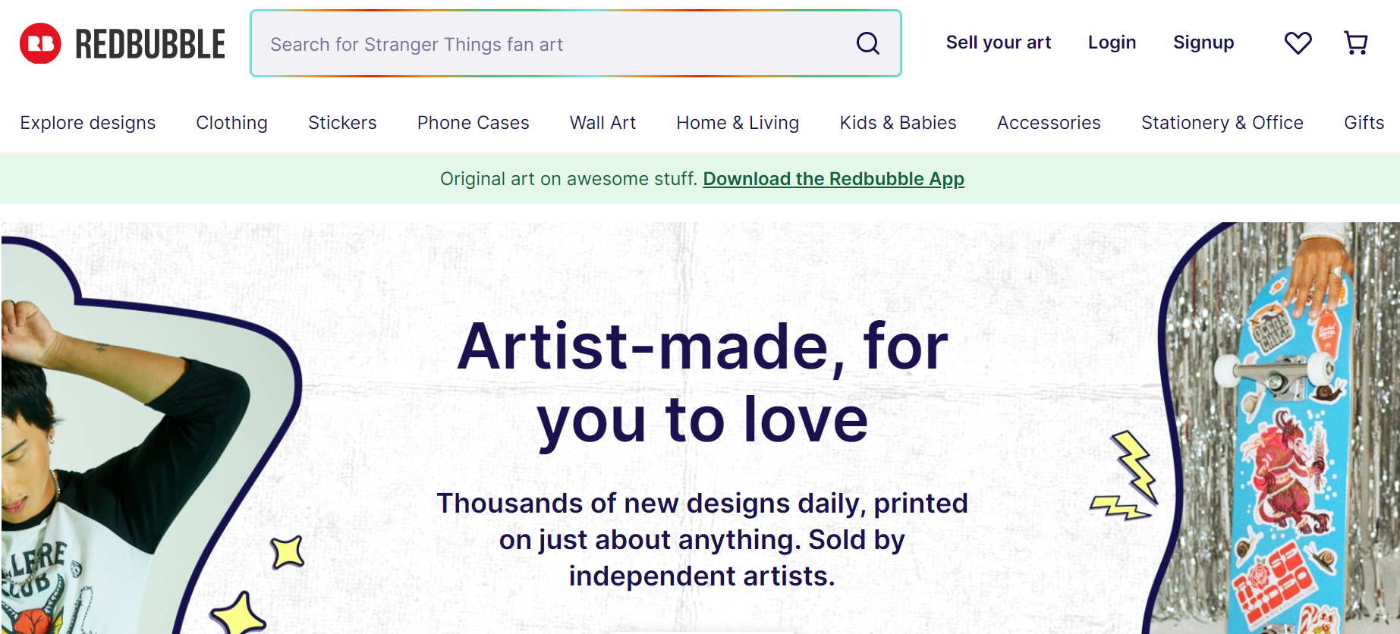Open the Accessories menu item

pos(1049,123)
